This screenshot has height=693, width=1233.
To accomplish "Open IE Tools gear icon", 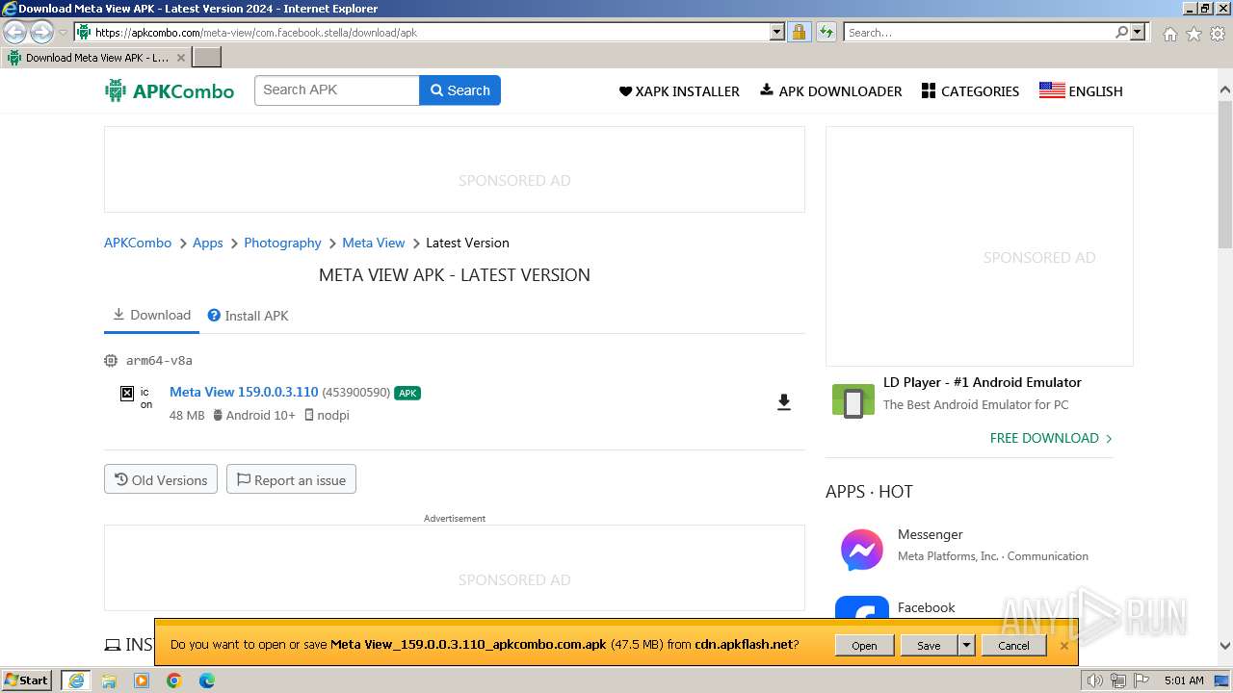I will (x=1218, y=34).
